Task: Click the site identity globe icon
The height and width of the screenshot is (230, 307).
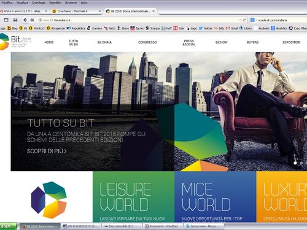Action: point(40,20)
